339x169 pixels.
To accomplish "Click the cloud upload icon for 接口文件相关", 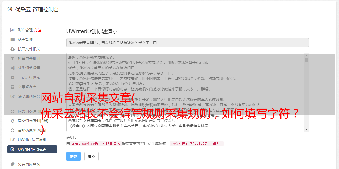I will coord(12,49).
